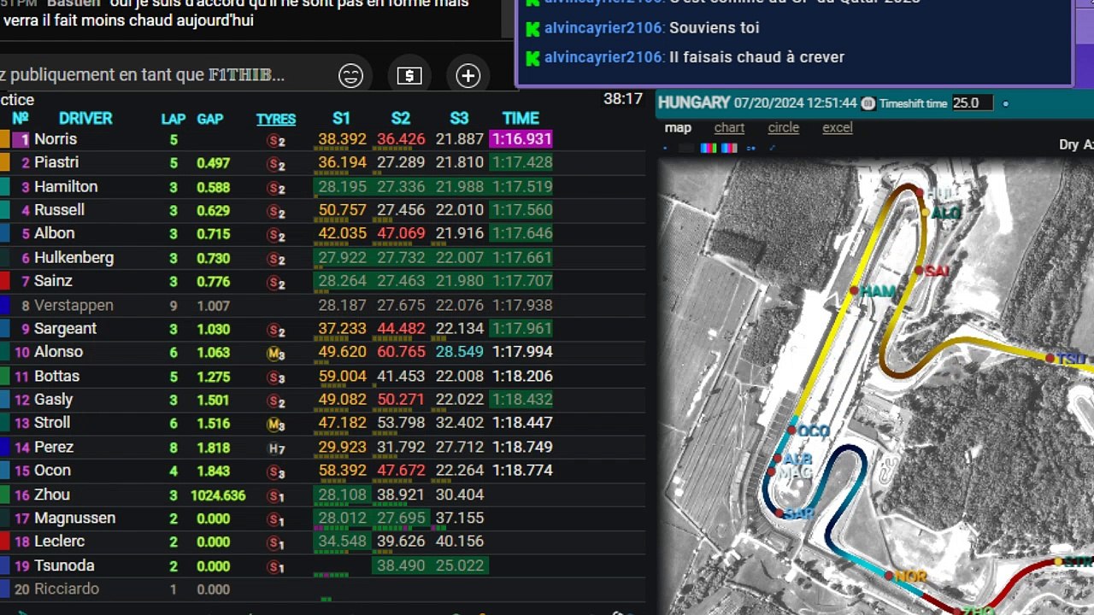Click chat username before 'Souviens toi'
The image size is (1094, 615).
click(x=603, y=27)
